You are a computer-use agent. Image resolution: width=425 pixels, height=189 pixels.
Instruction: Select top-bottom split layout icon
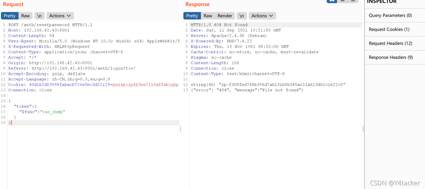[342, 1]
